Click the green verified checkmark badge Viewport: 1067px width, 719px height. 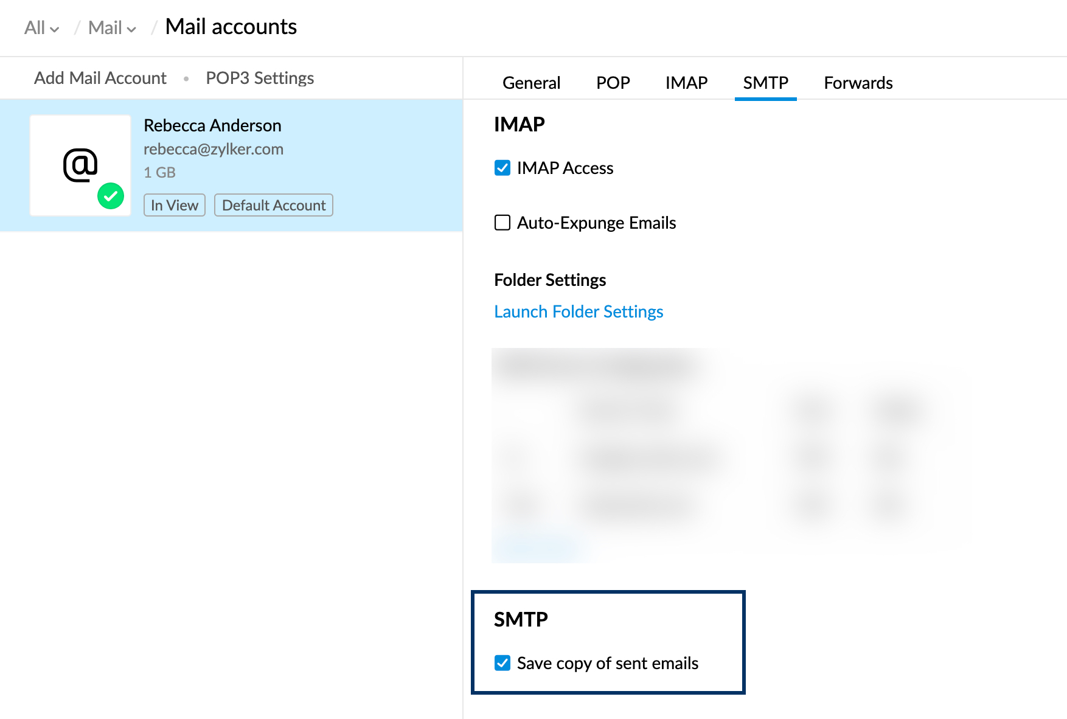(111, 196)
